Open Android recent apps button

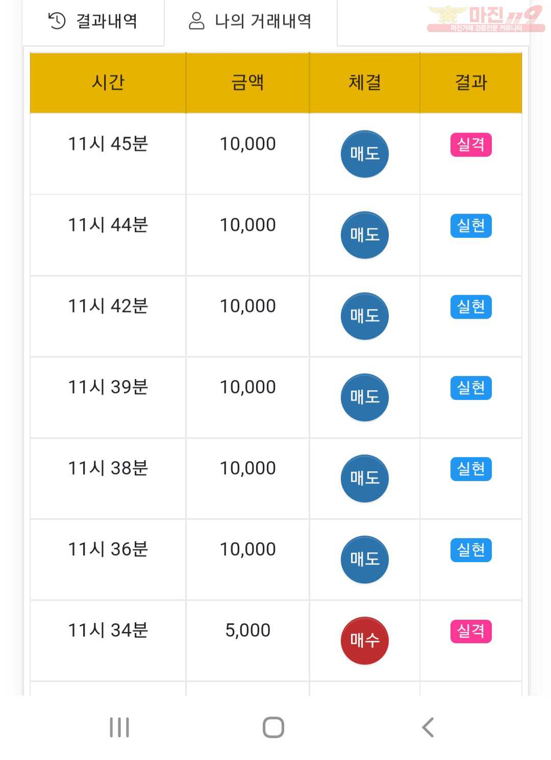119,727
